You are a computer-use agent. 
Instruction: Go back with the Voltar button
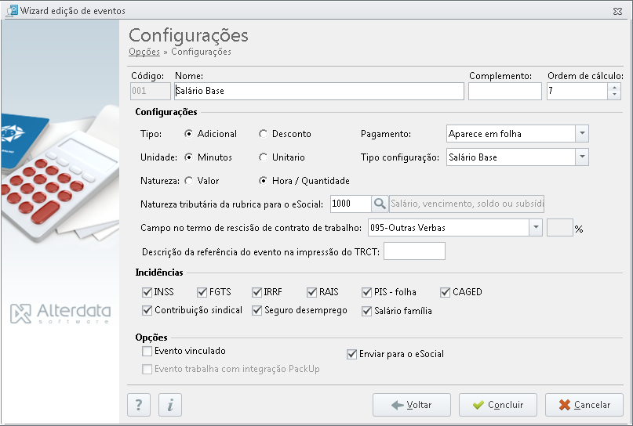(411, 405)
